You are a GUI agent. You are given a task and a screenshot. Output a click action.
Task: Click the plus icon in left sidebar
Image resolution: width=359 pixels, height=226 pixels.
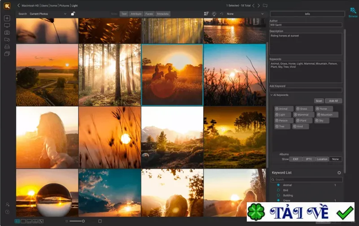(7, 18)
